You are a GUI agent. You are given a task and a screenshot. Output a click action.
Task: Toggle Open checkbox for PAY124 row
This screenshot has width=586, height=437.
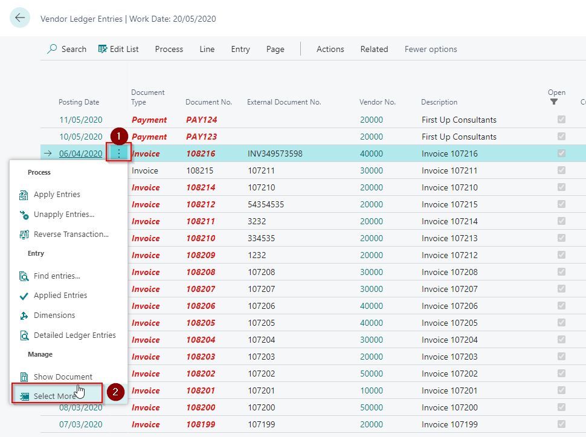pyautogui.click(x=562, y=120)
